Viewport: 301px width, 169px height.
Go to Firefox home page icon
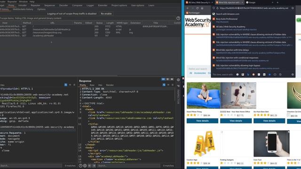[x=202, y=8]
